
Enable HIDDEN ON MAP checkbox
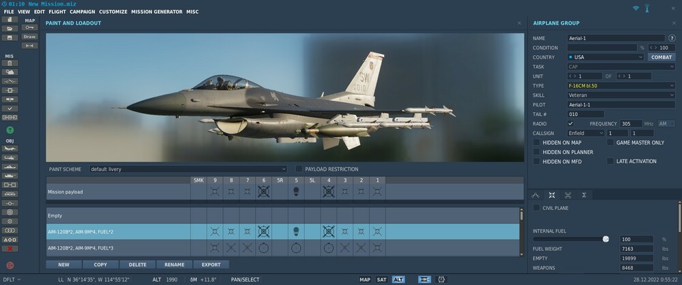pyautogui.click(x=536, y=142)
